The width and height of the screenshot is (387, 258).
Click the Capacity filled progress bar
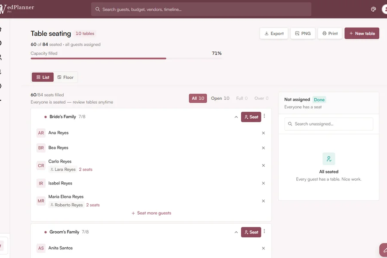[x=126, y=58]
